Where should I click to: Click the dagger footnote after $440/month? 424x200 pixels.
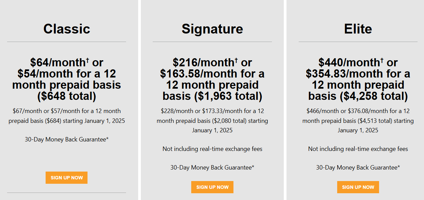(x=382, y=60)
